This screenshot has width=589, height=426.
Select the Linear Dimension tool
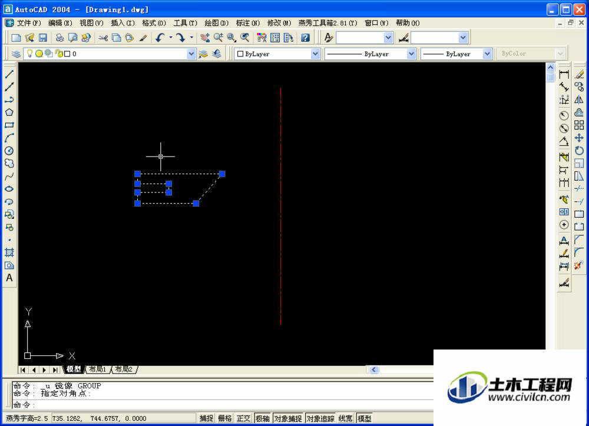[564, 74]
